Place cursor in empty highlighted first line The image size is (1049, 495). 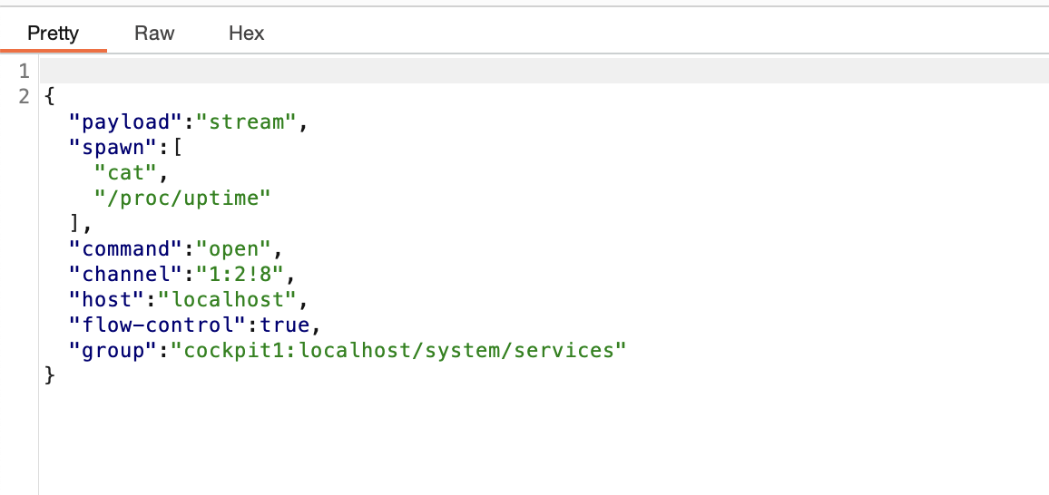pyautogui.click(x=544, y=71)
